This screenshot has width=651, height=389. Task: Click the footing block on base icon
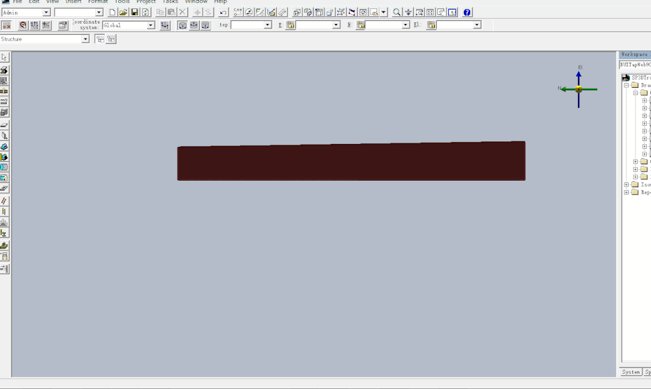pyautogui.click(x=5, y=245)
